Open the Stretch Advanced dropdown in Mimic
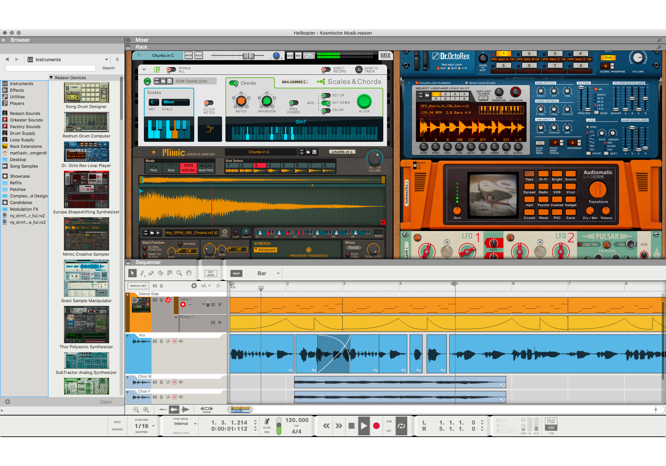The width and height of the screenshot is (666, 466). tap(265, 250)
